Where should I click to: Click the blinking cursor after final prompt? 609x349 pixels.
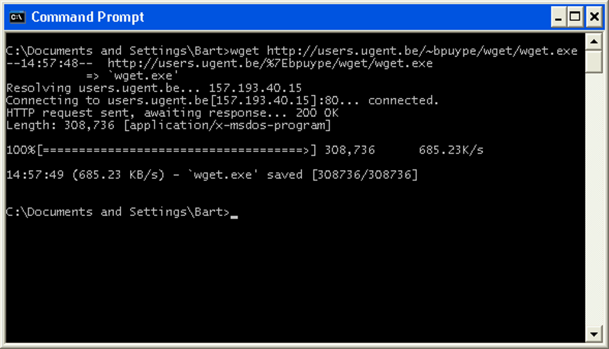click(234, 217)
